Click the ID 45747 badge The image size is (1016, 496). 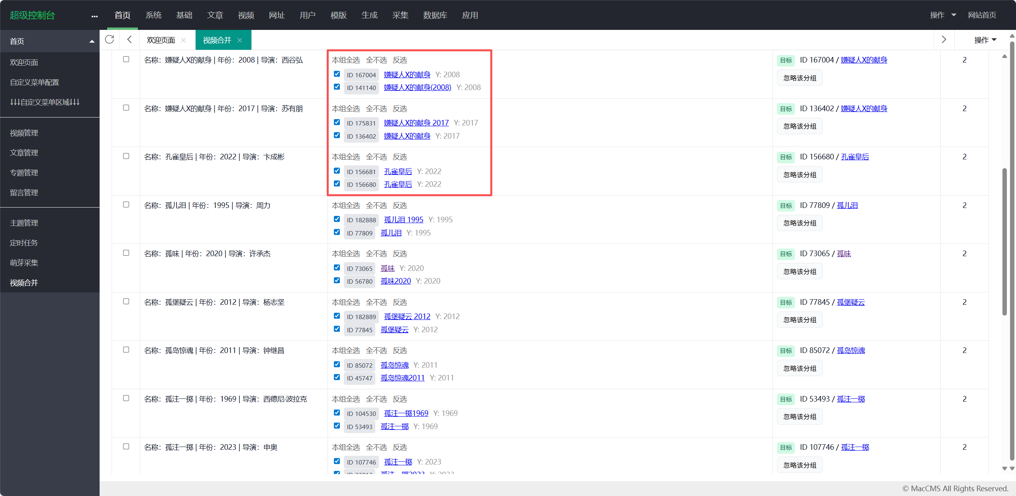[359, 378]
